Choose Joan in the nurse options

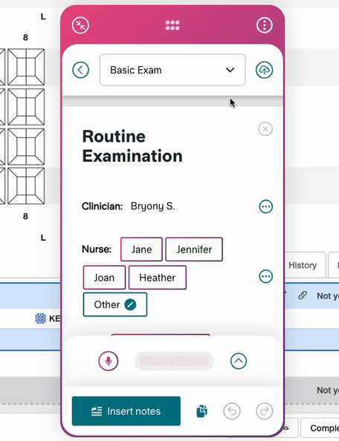pos(104,278)
